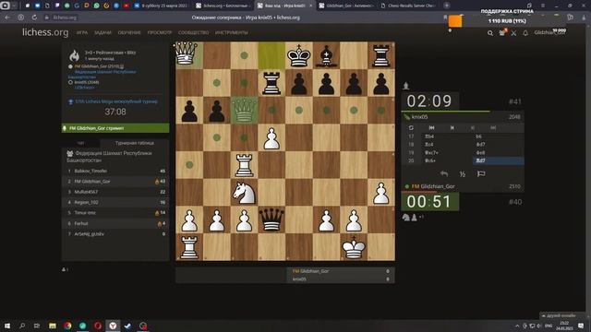Click the browser back arrow
Screen dimensions: 591x332
pos(8,18)
